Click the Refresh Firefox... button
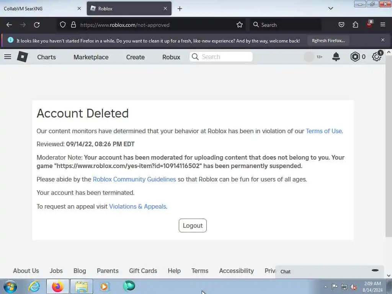 [328, 41]
